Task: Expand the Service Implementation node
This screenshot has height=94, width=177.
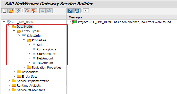Action: click(9, 81)
